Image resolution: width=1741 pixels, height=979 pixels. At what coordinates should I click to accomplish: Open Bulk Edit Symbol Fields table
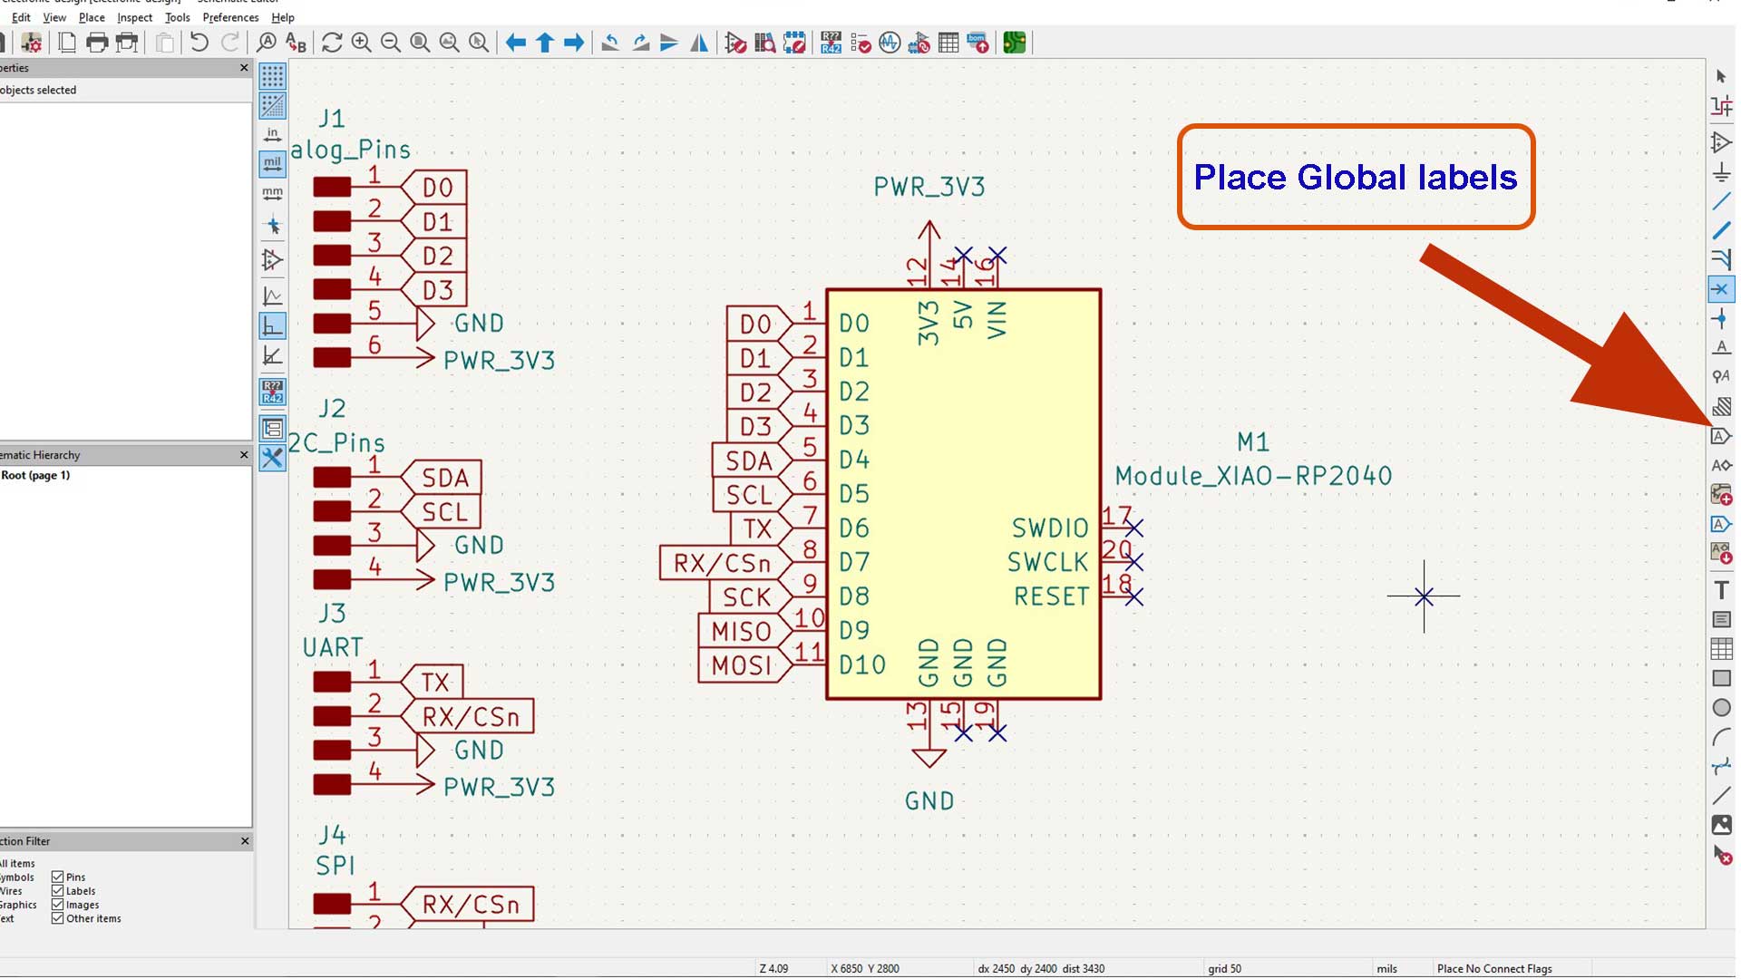coord(948,43)
